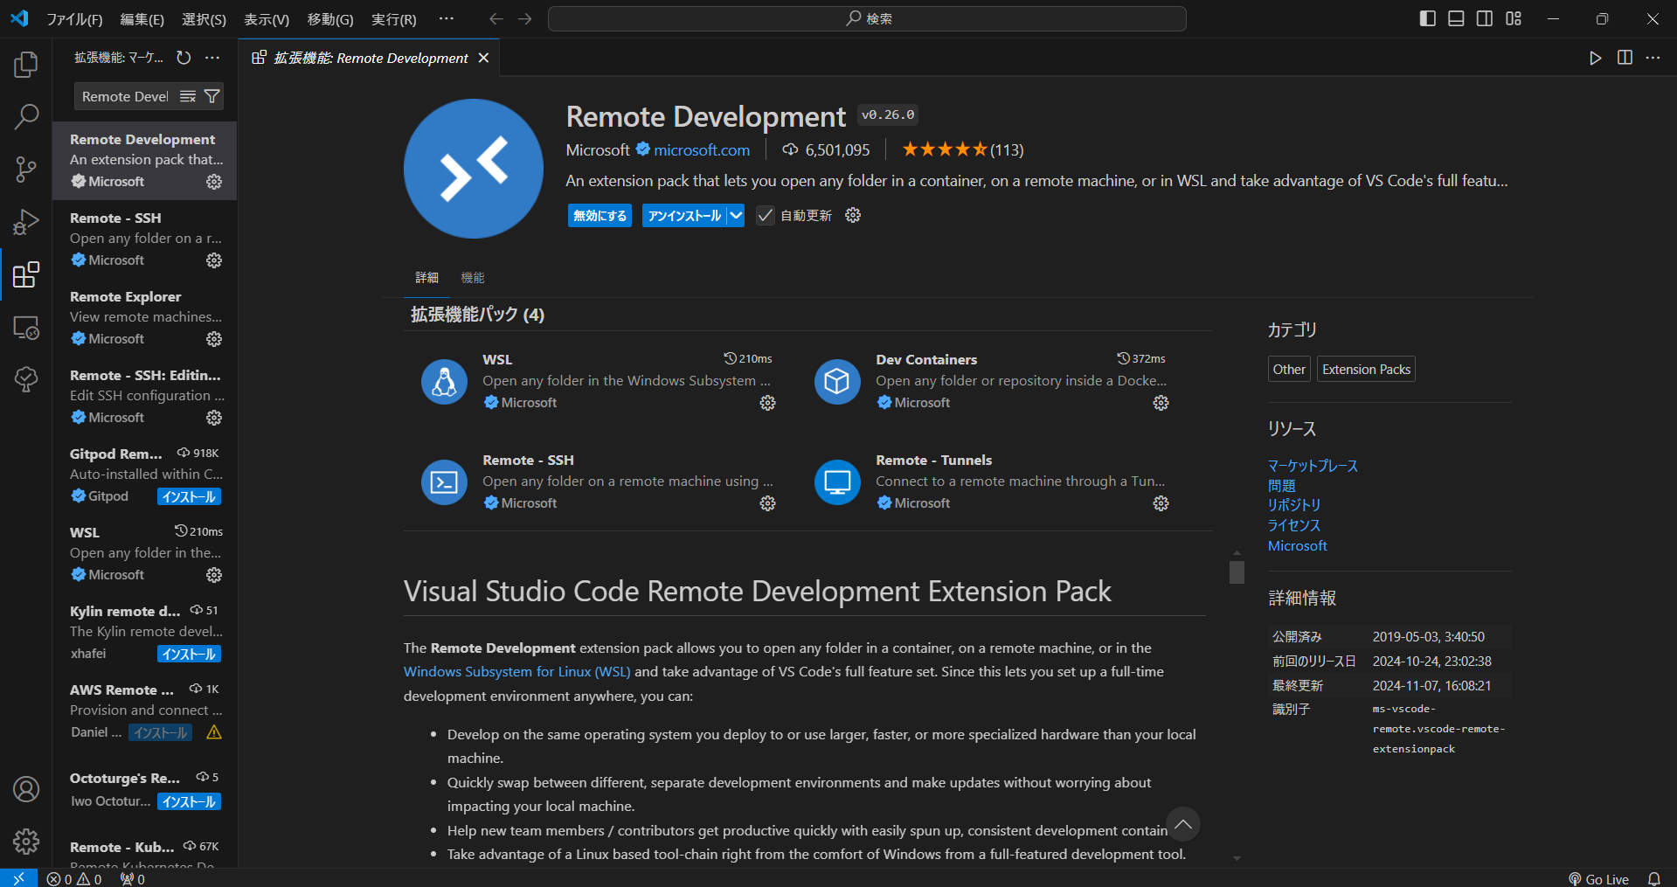Open errors and warnings in status bar
The height and width of the screenshot is (887, 1677).
point(74,879)
